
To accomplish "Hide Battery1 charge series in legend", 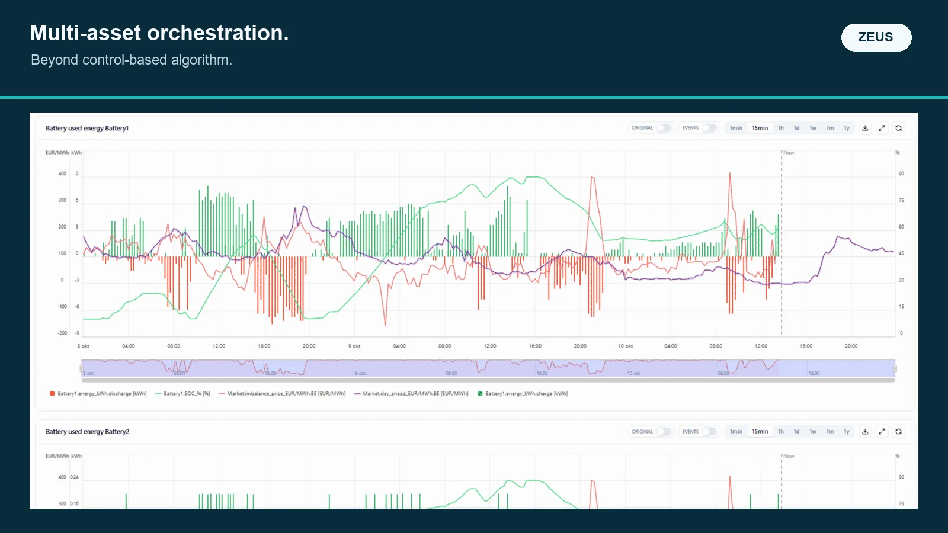I will coord(523,394).
